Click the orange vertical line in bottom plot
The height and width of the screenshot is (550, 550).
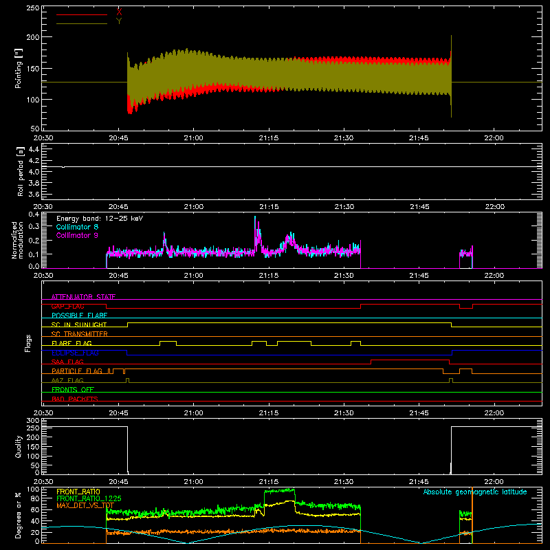click(x=472, y=515)
